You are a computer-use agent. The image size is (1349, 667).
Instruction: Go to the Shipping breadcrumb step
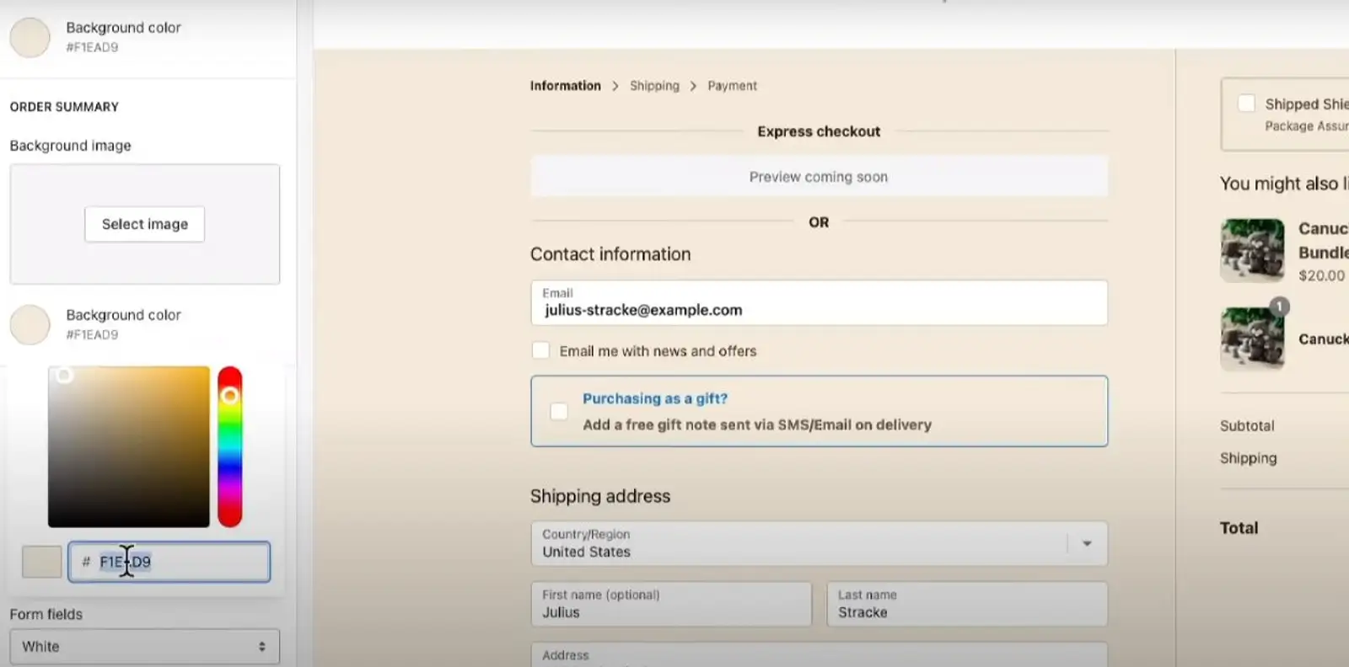pos(654,86)
